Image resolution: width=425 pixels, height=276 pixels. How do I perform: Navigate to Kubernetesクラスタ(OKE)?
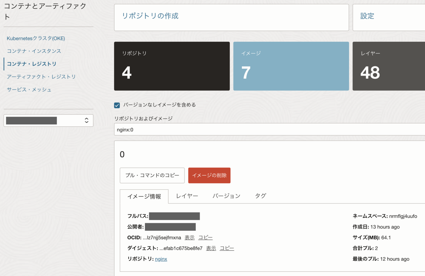[35, 38]
